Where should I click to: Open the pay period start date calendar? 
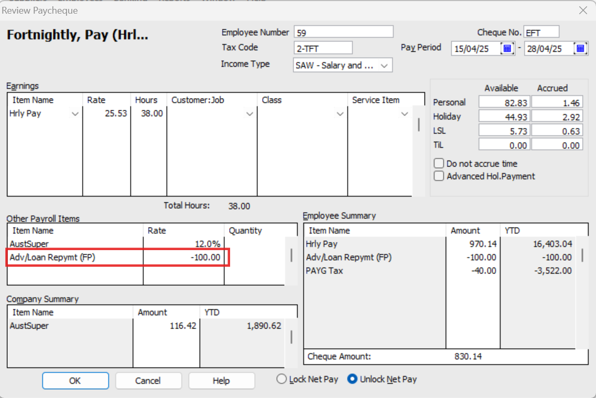click(x=507, y=49)
